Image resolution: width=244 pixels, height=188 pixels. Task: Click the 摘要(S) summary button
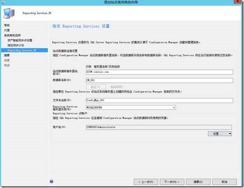pos(198,182)
